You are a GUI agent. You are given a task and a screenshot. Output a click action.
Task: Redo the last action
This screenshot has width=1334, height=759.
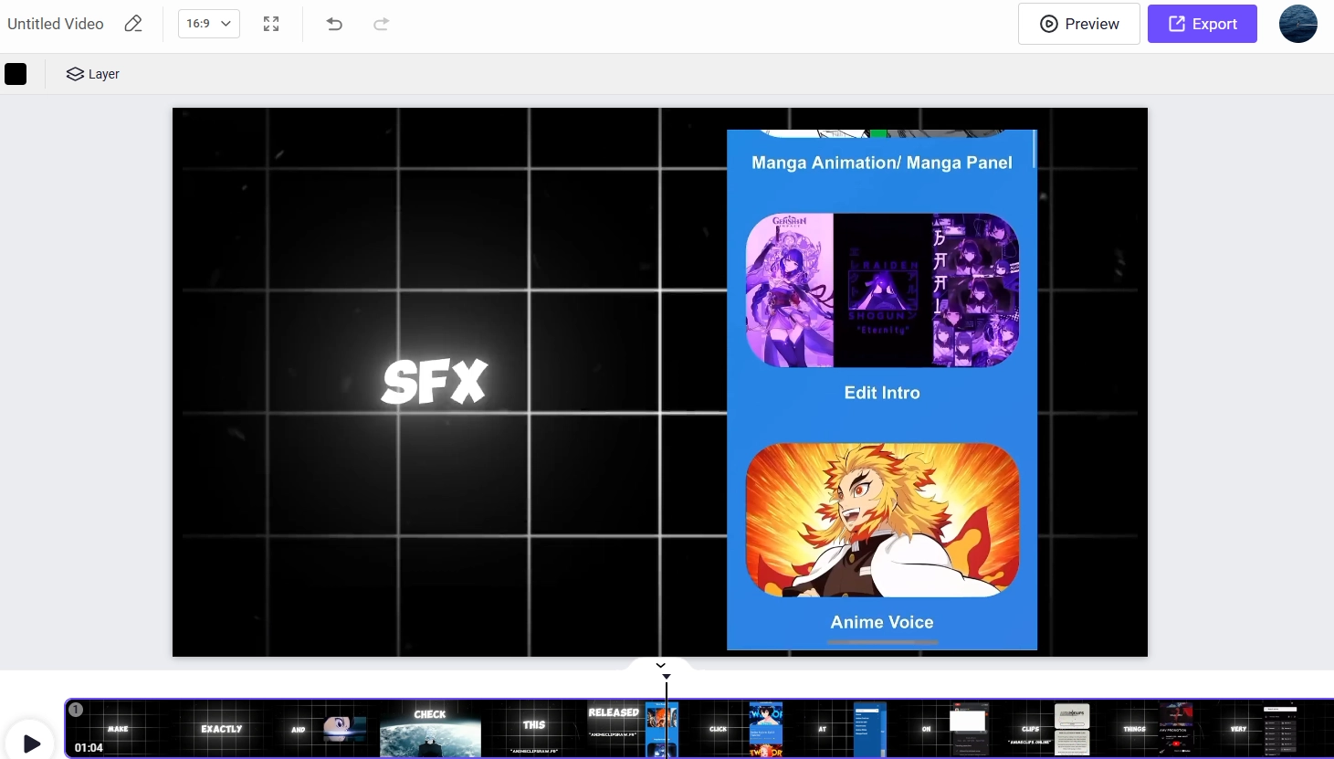coord(382,24)
